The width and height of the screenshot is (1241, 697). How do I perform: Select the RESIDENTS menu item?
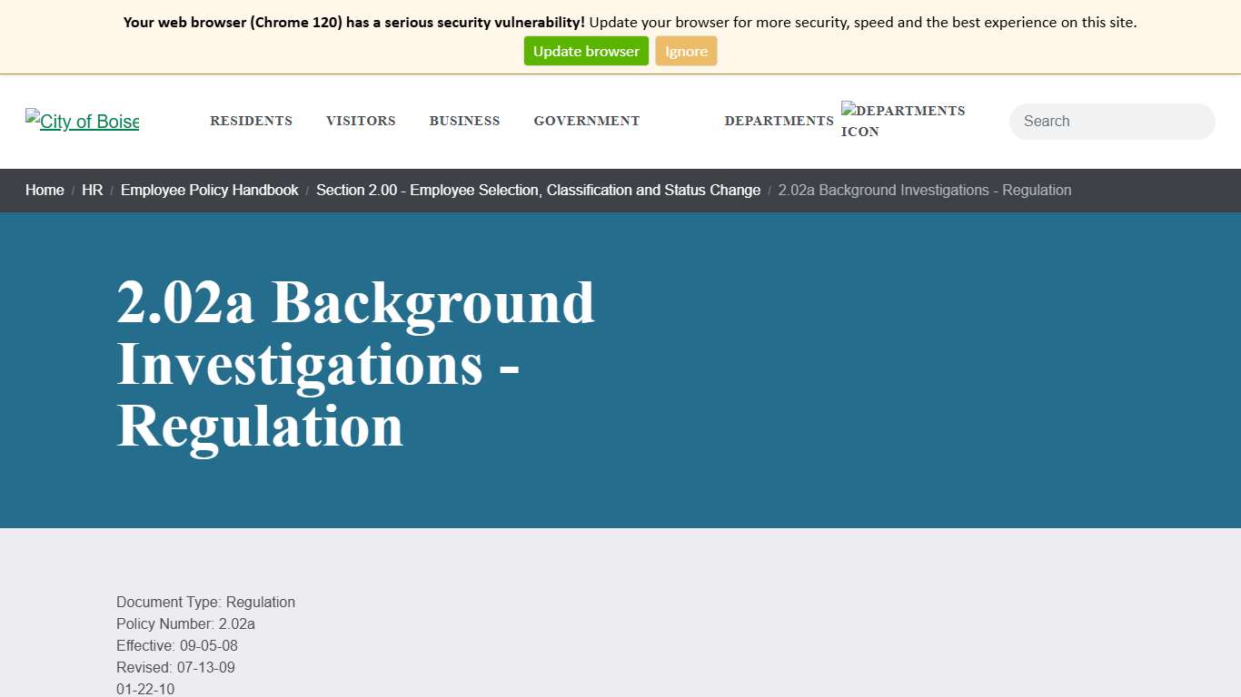[251, 121]
